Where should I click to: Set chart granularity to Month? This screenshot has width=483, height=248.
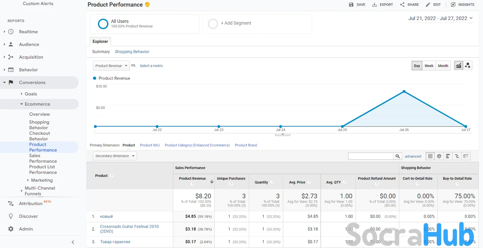(443, 66)
